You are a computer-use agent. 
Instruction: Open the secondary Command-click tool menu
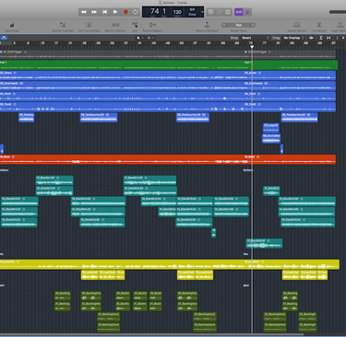[x=150, y=38]
